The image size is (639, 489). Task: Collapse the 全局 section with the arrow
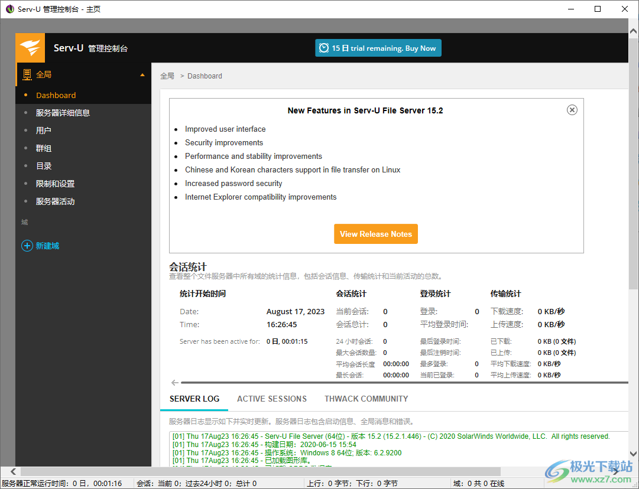142,75
